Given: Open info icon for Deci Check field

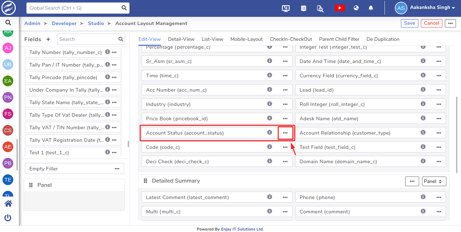Looking at the screenshot, I should tap(270, 161).
